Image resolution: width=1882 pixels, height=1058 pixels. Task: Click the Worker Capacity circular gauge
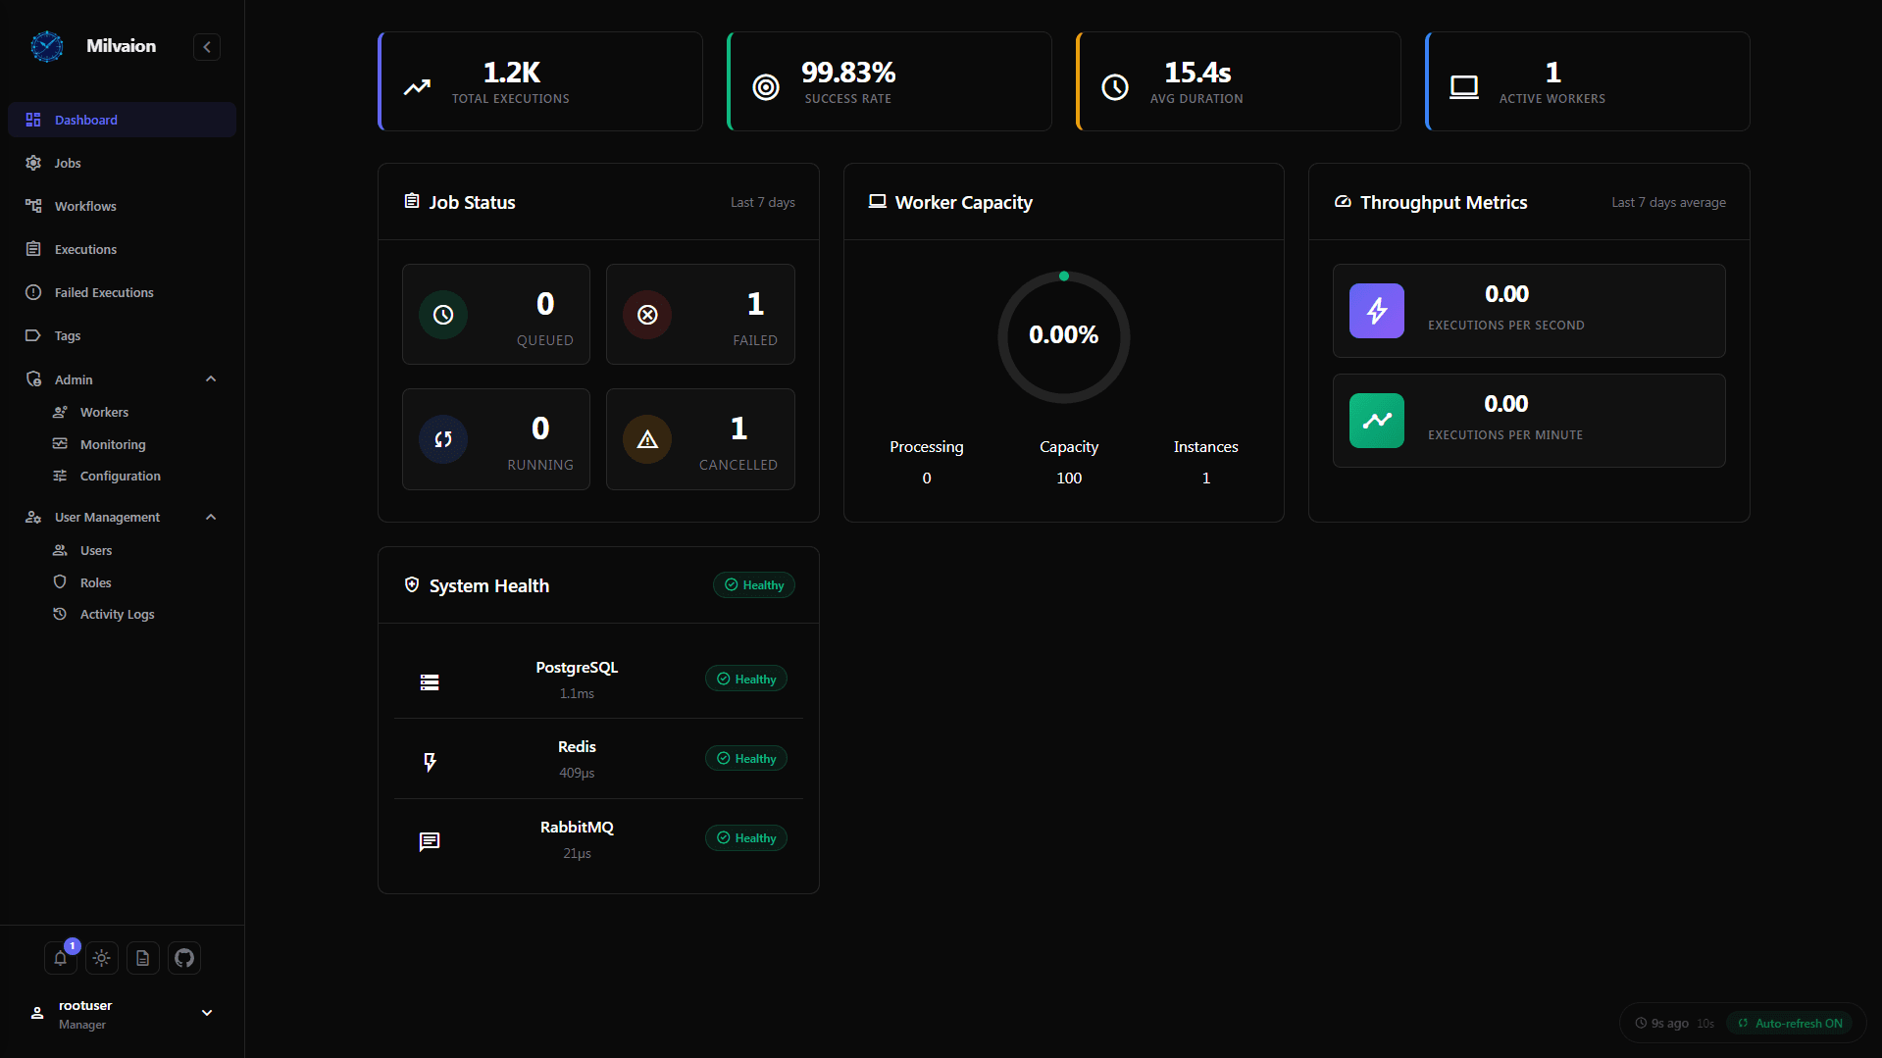(x=1063, y=336)
